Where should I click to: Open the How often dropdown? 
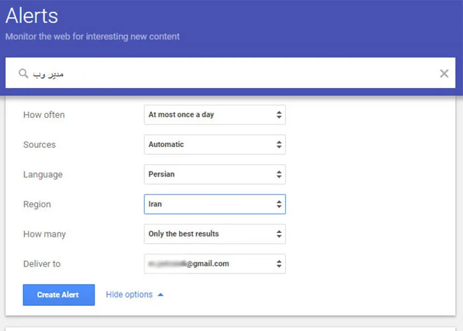coord(215,115)
